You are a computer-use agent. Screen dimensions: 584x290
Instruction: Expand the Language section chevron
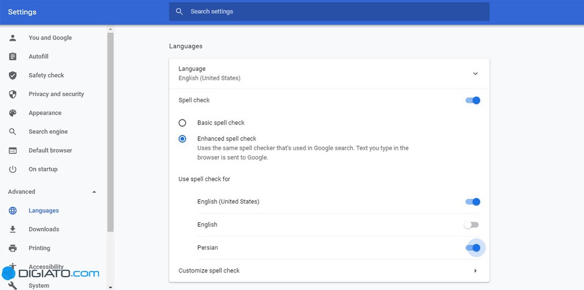coord(475,74)
